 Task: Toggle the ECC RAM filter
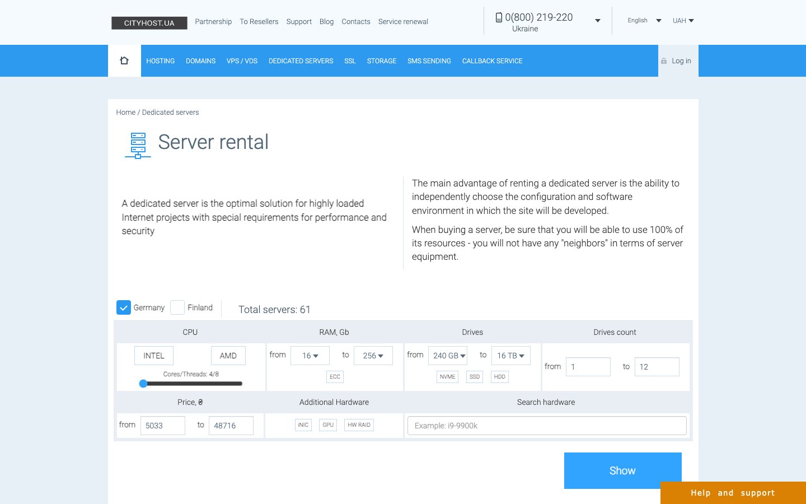point(335,377)
